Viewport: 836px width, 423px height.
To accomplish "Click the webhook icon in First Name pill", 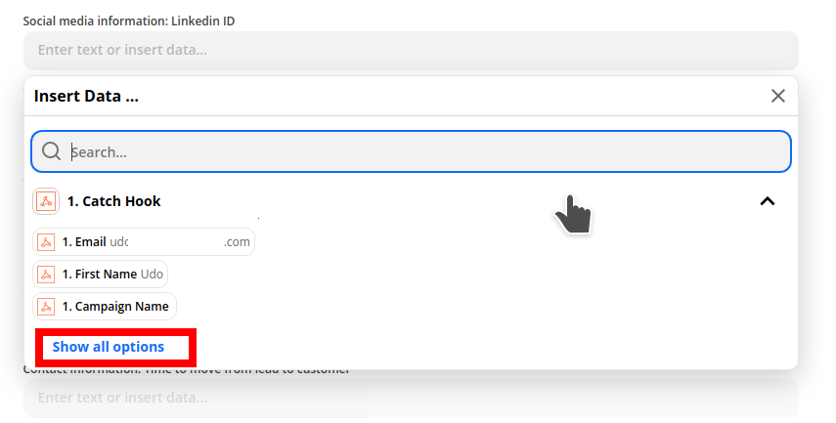I will pos(46,275).
